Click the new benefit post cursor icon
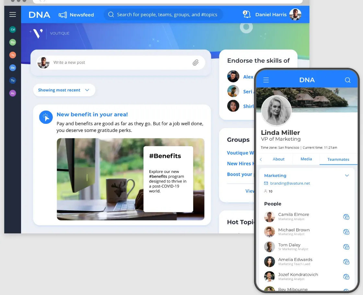 click(x=46, y=117)
